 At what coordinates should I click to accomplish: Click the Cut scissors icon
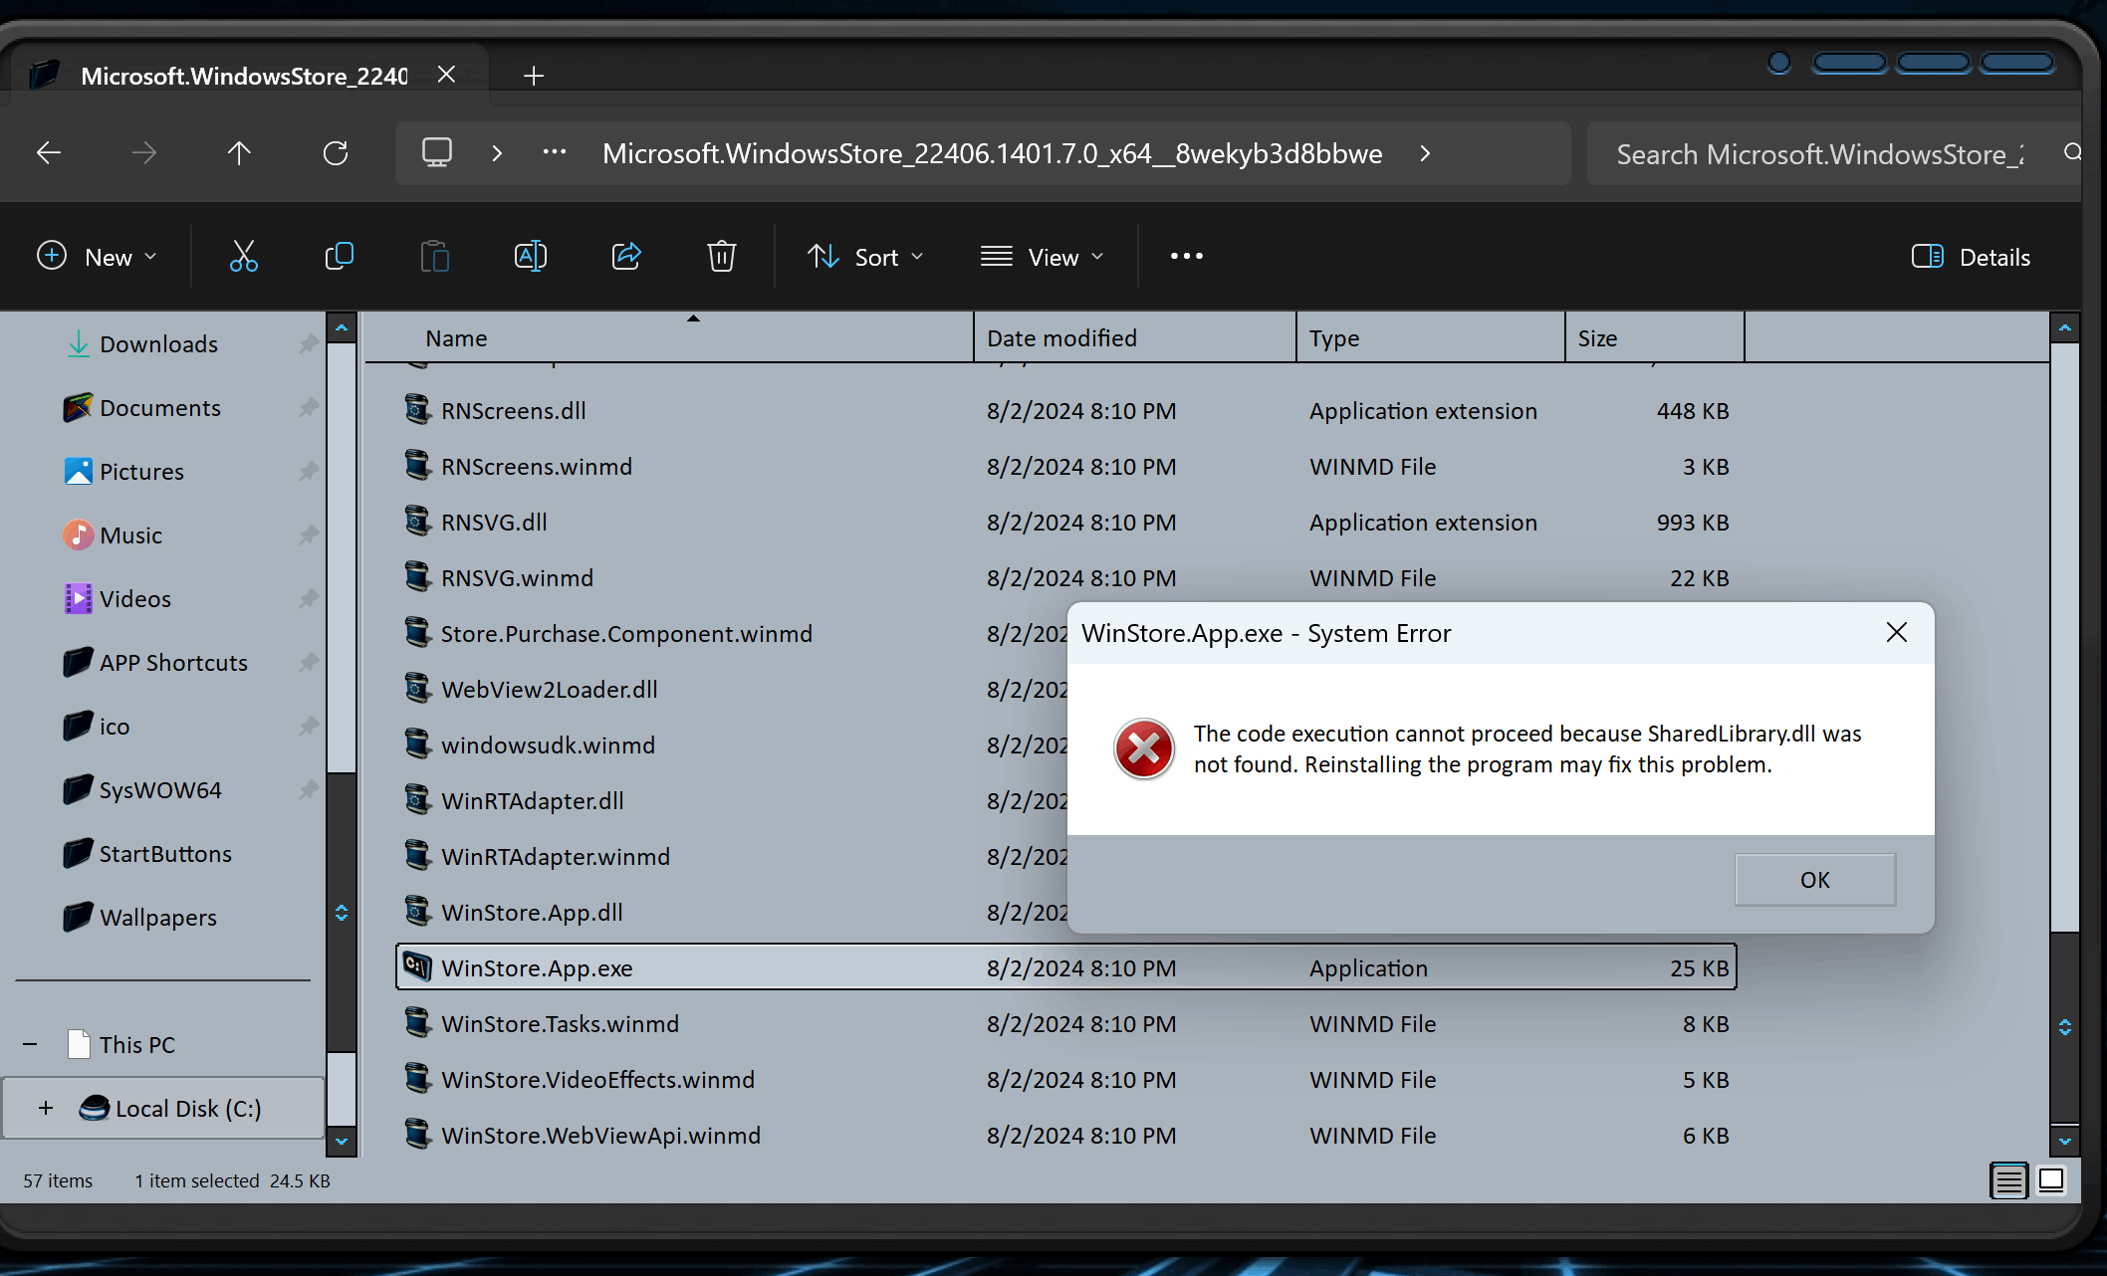[243, 257]
